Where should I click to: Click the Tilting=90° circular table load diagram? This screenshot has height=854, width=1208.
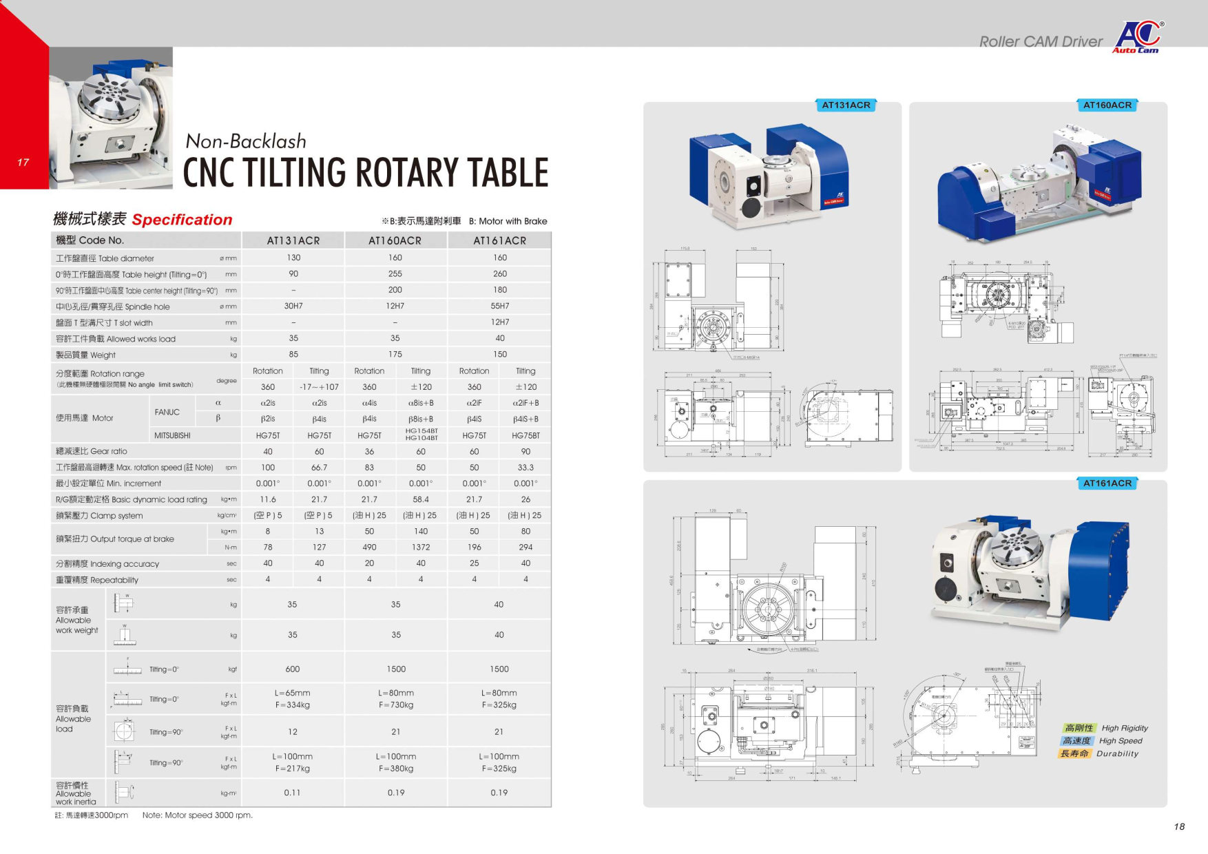tap(125, 731)
